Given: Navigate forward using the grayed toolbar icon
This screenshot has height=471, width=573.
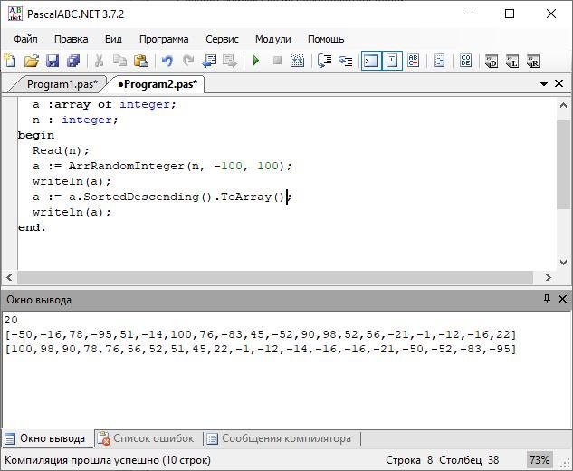Looking at the screenshot, I should pos(230,61).
